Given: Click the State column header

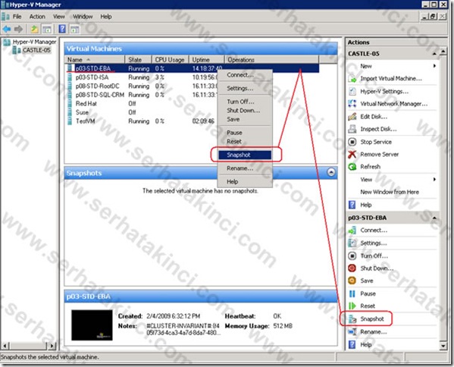Looking at the screenshot, I should pos(139,60).
